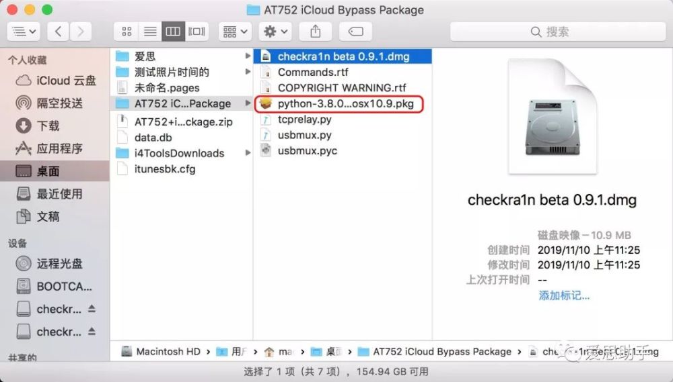Eject the first checkr... volume
Image resolution: width=673 pixels, height=382 pixels.
tap(92, 308)
